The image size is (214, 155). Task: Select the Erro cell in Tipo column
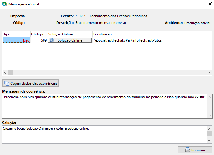pyautogui.click(x=17, y=40)
